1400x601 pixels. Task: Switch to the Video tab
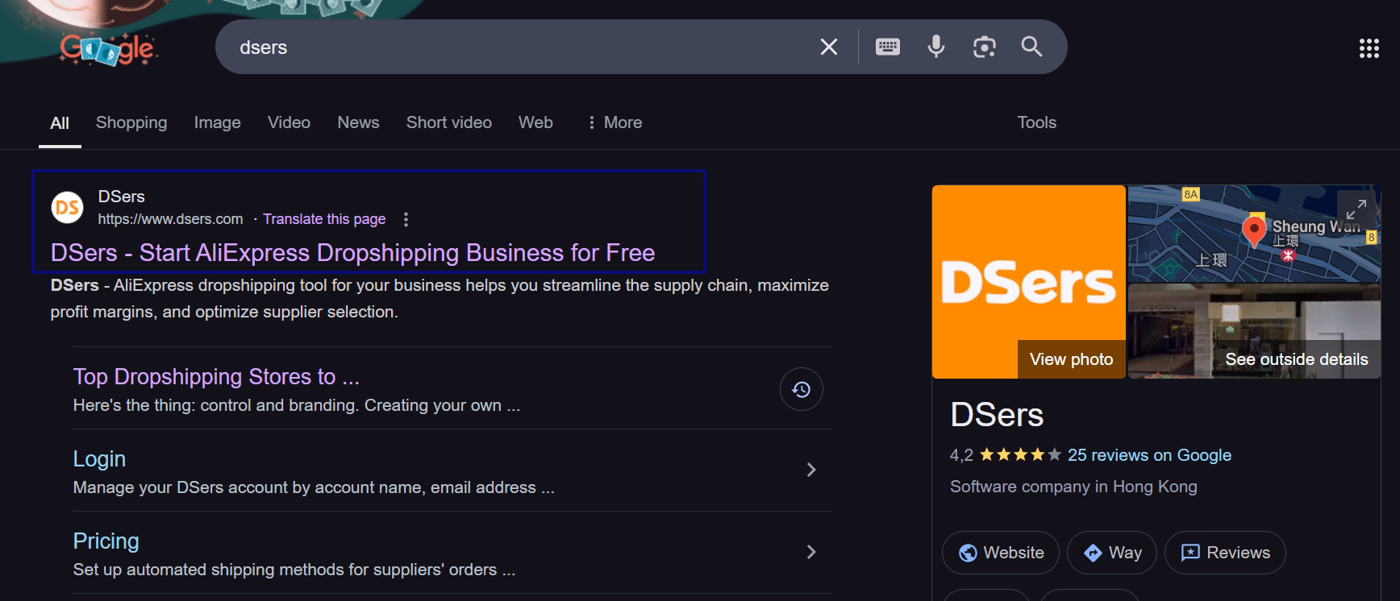[x=289, y=122]
